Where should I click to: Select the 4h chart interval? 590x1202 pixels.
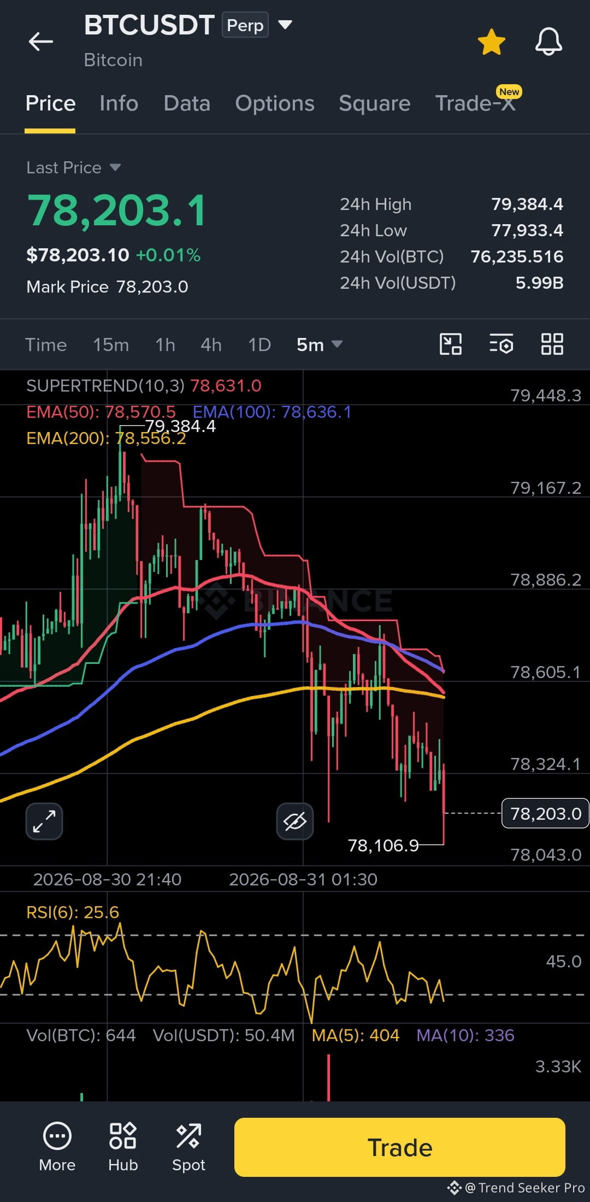point(211,345)
